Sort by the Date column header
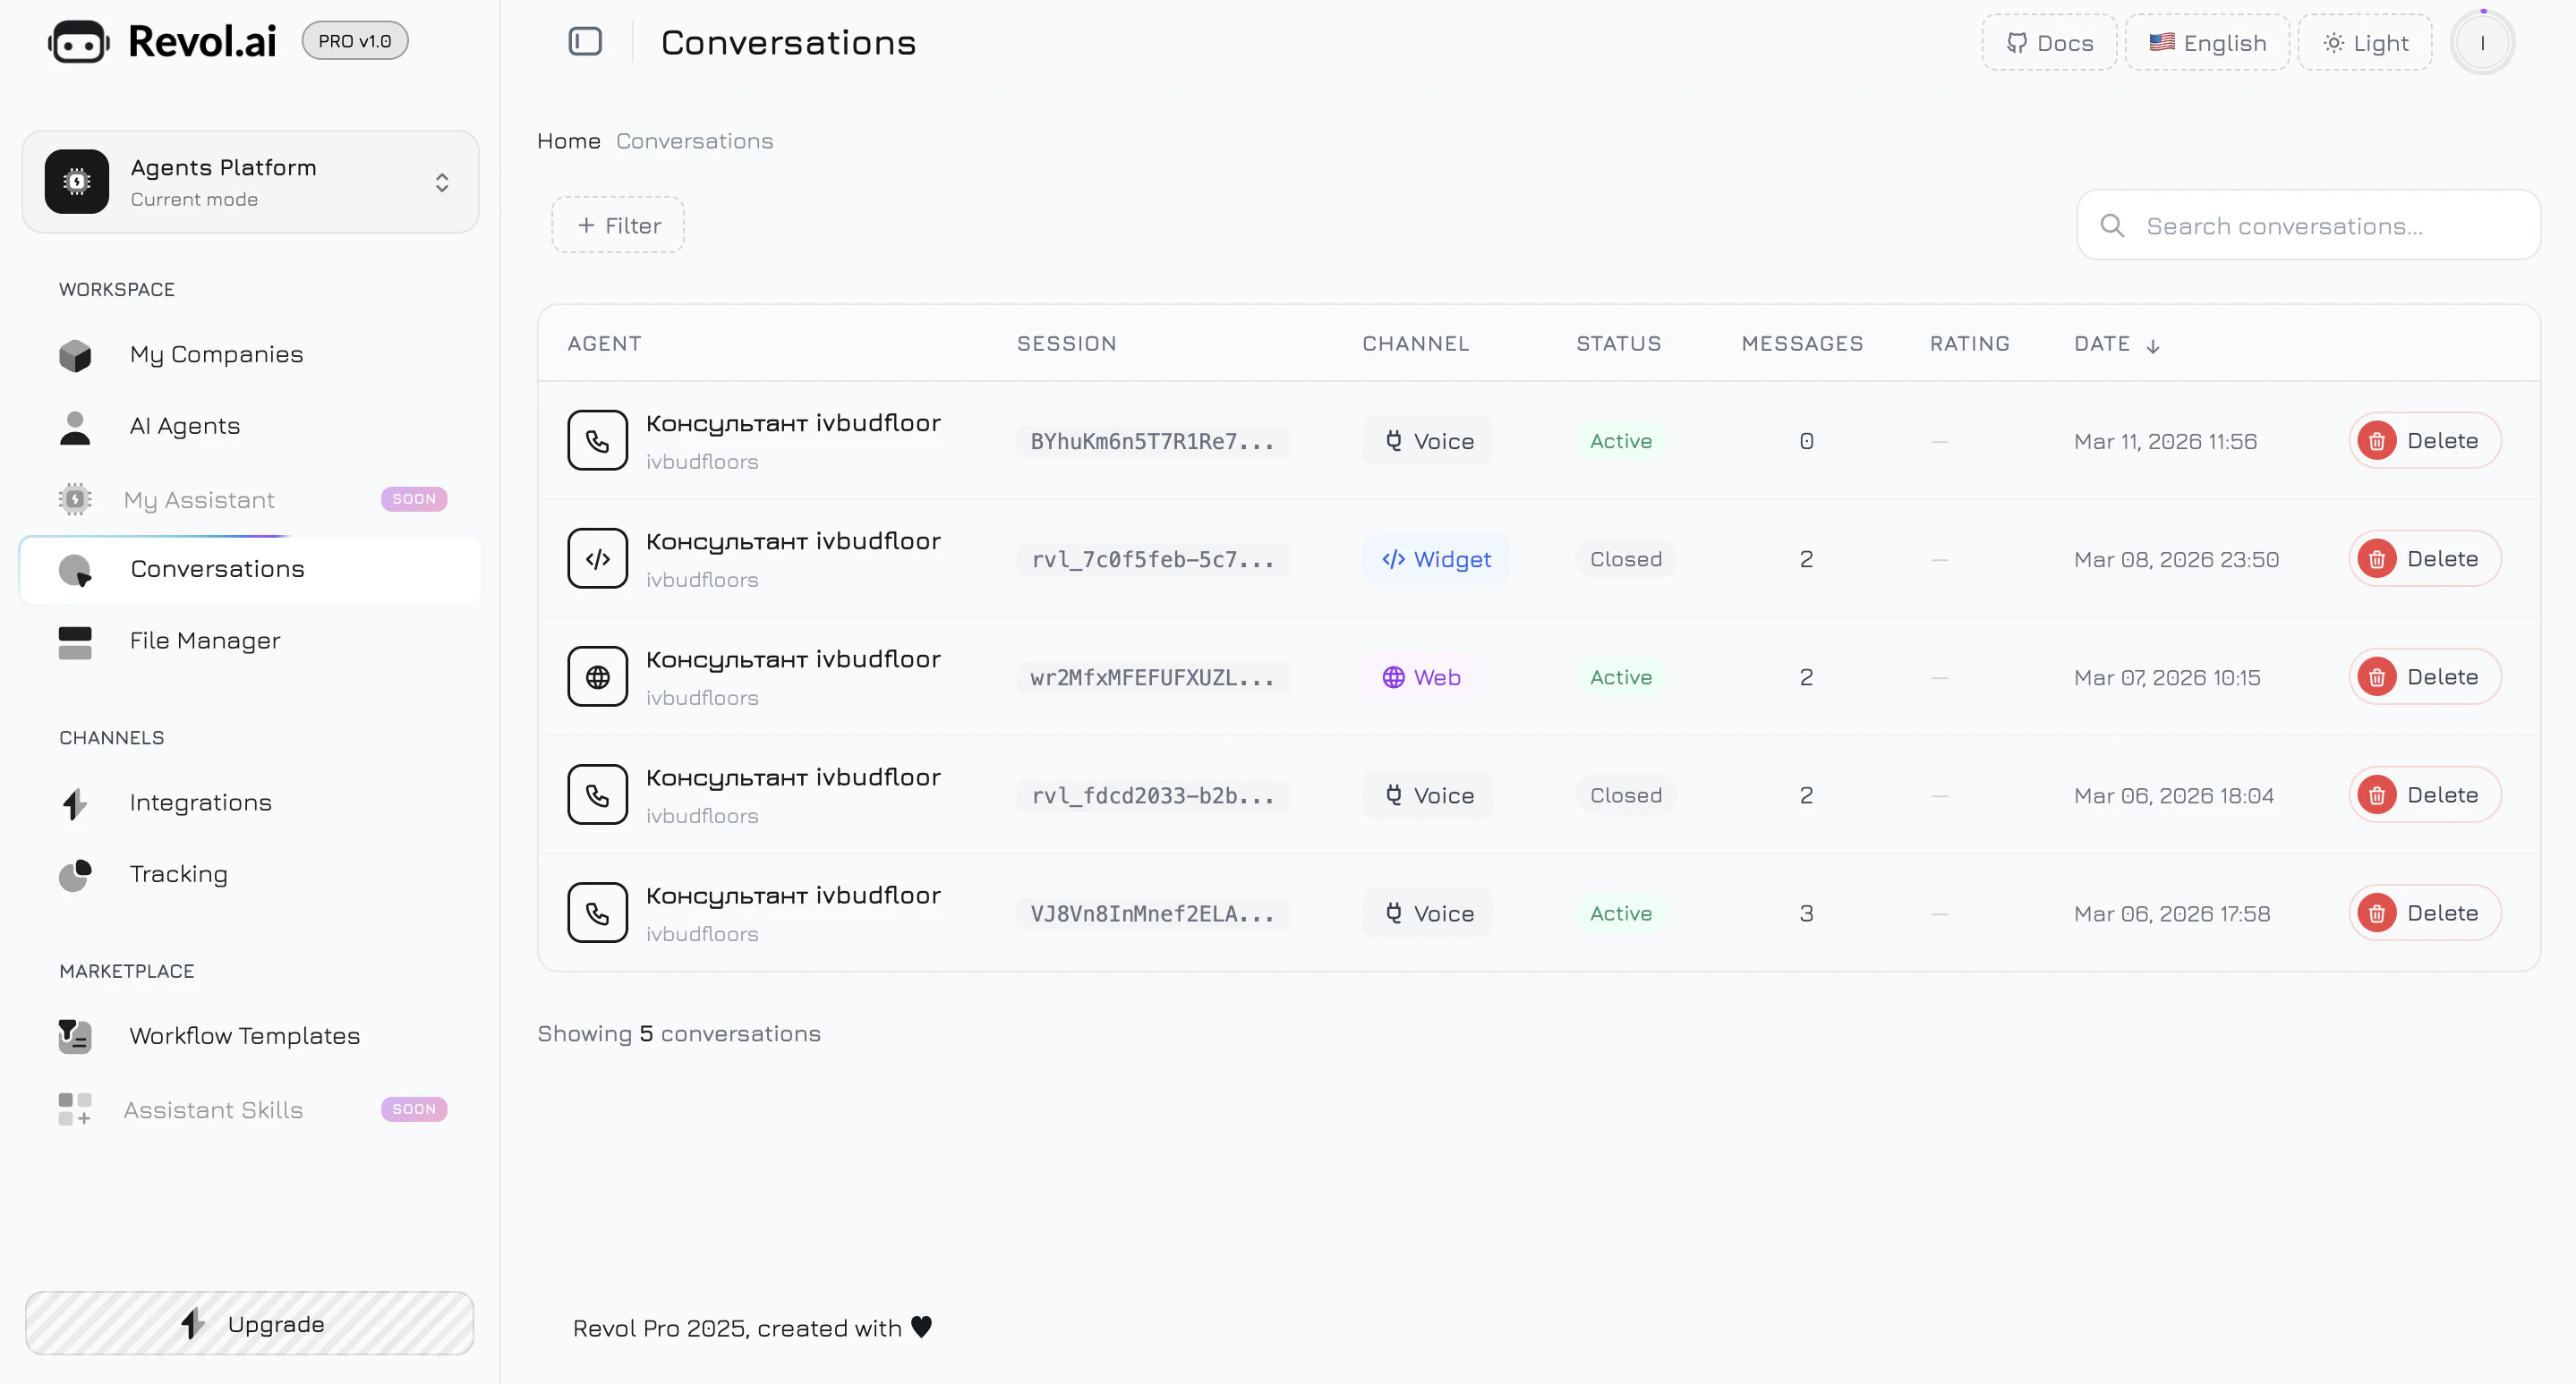This screenshot has width=2576, height=1384. (x=2116, y=344)
